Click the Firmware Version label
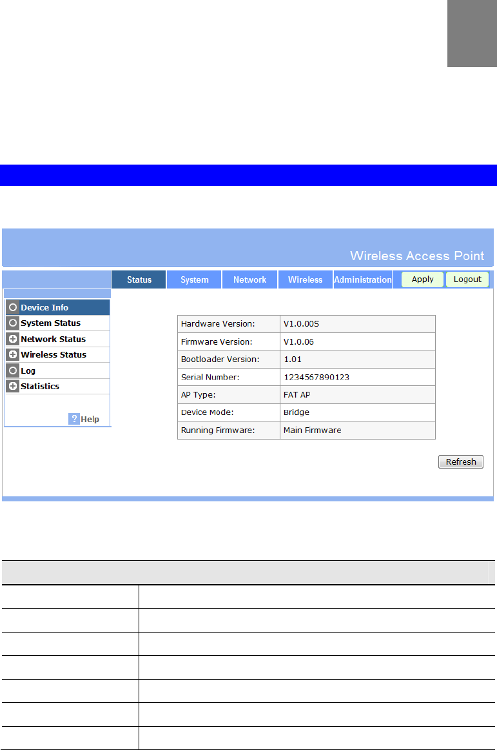 point(217,342)
